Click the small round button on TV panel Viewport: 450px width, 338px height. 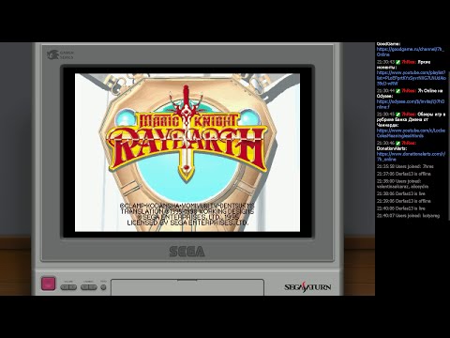tap(103, 287)
